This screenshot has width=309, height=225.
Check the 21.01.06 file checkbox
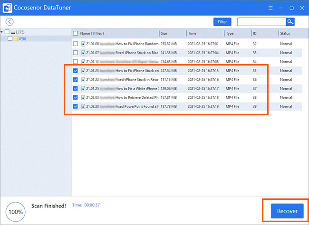[75, 44]
